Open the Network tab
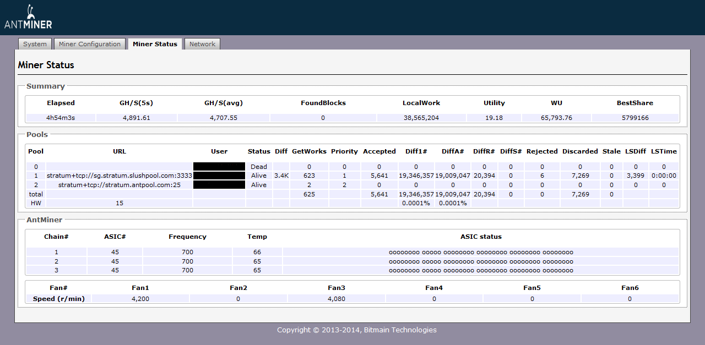 click(x=202, y=44)
